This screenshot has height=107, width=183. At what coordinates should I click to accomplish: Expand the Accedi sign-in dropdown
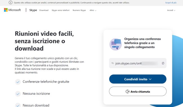pos(171,10)
